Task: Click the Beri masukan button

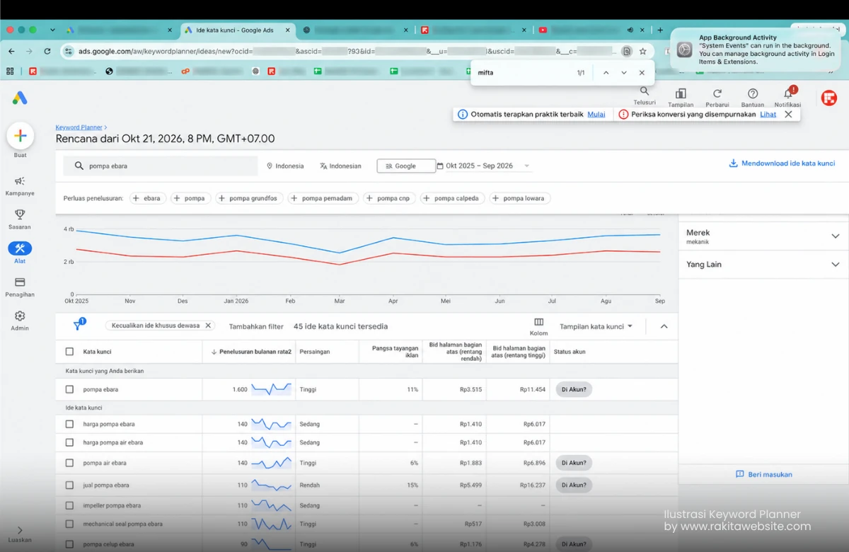Action: 763,474
